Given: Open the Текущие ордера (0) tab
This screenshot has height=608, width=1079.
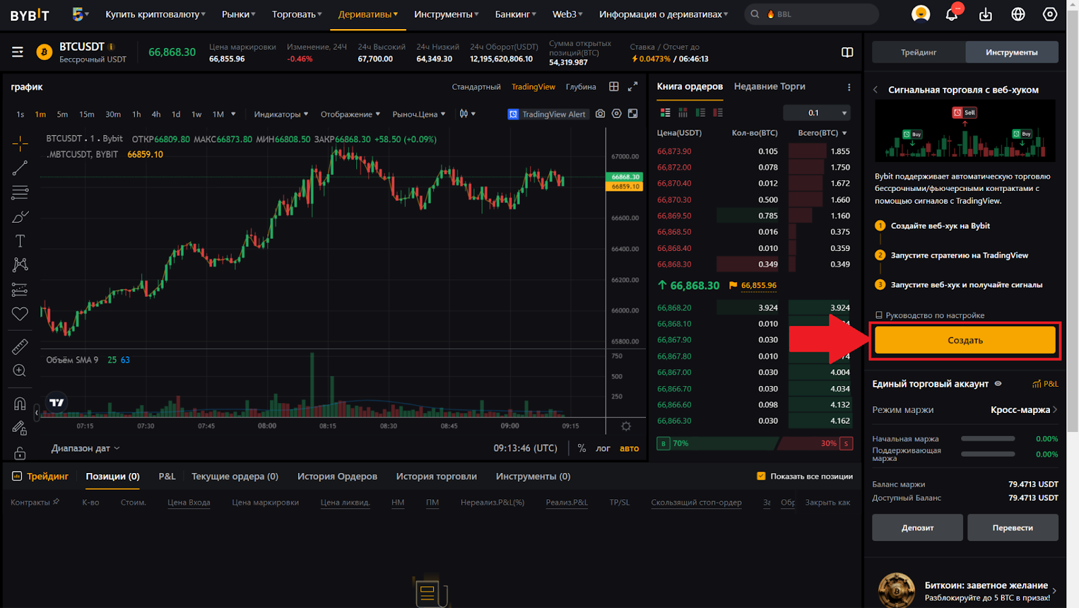Looking at the screenshot, I should 235,476.
